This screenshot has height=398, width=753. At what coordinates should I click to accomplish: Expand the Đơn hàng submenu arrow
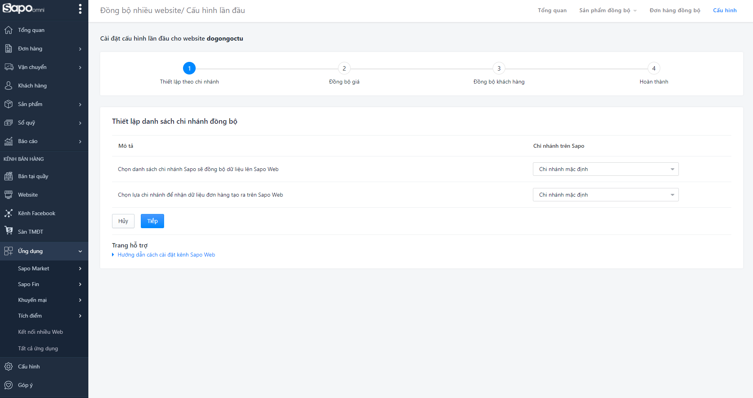(x=80, y=49)
